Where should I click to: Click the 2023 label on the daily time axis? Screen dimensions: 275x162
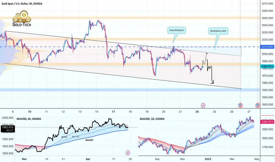tap(208, 159)
